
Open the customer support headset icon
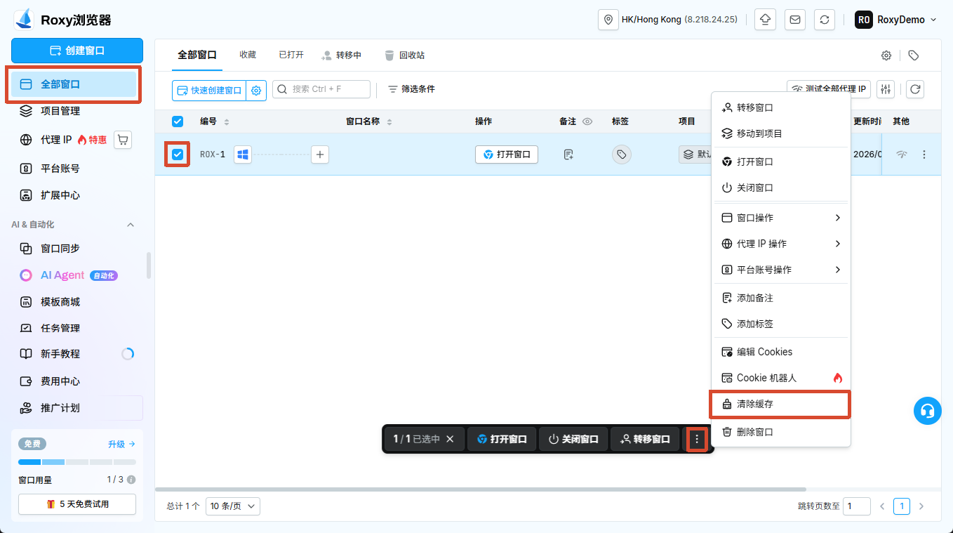click(x=928, y=411)
